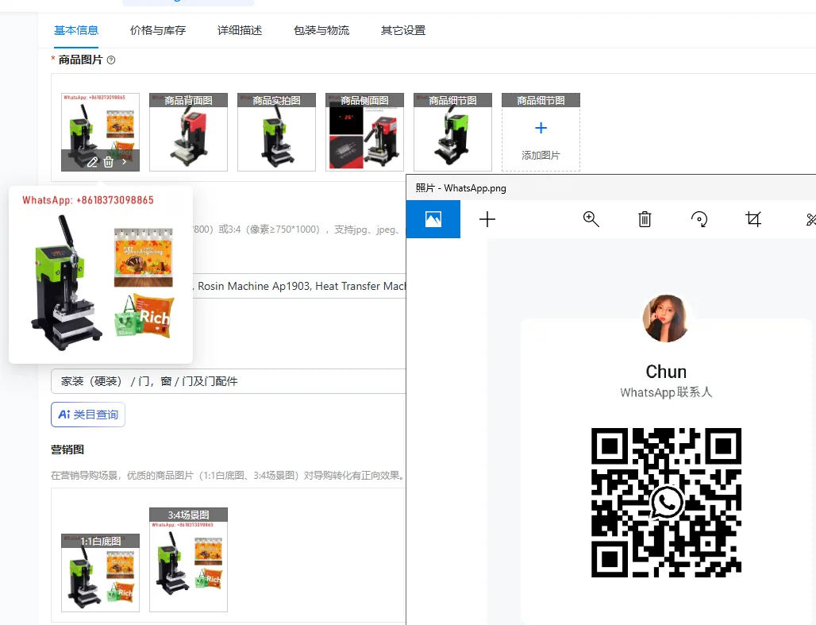Screen dimensions: 816x625
Task: Click the 添加图片 label
Action: (541, 155)
